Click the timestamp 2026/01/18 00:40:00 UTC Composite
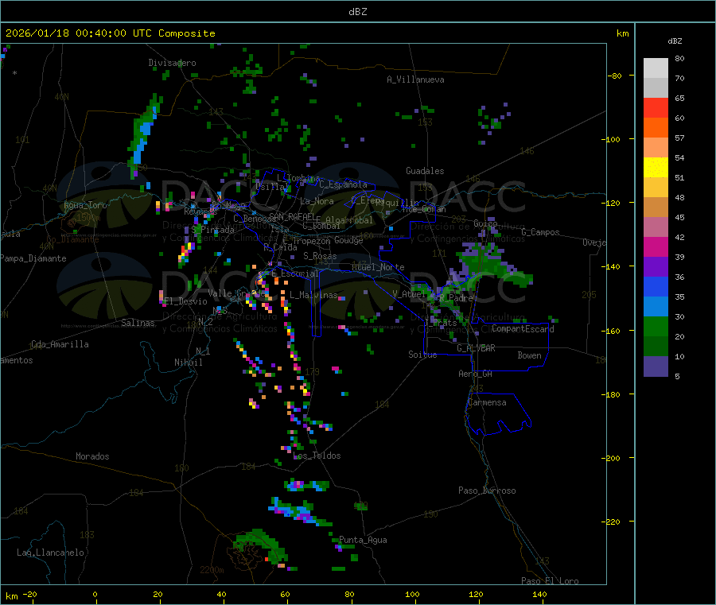The height and width of the screenshot is (605, 716). coord(110,33)
